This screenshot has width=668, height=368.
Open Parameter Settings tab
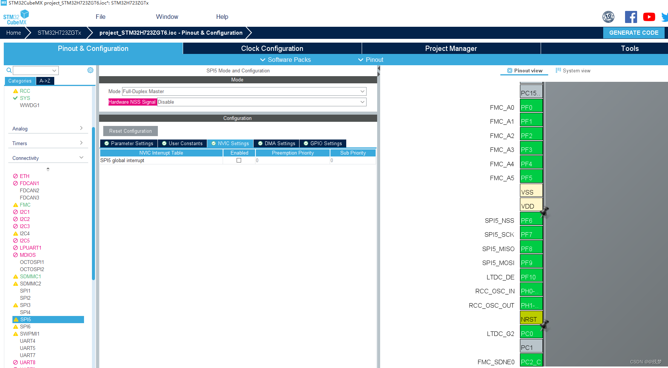(129, 143)
